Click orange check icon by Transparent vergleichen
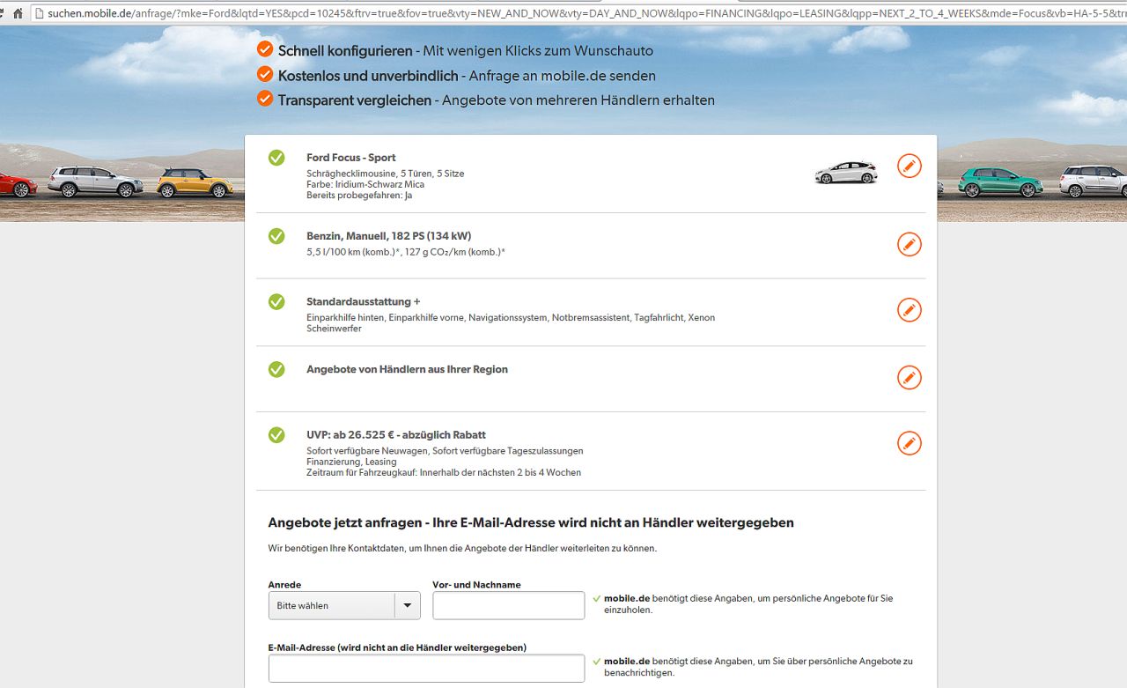Screen dimensions: 1127x688 pos(265,99)
